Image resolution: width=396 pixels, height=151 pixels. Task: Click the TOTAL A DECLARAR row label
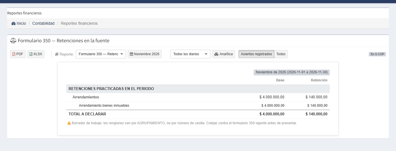tap(87, 114)
